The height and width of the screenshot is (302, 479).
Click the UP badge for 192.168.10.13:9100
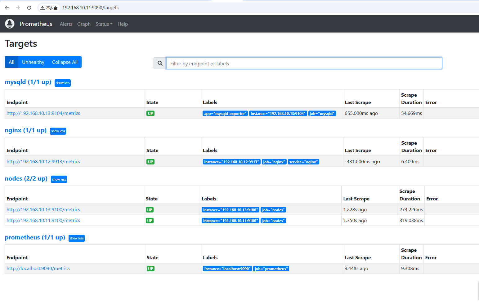coord(150,210)
